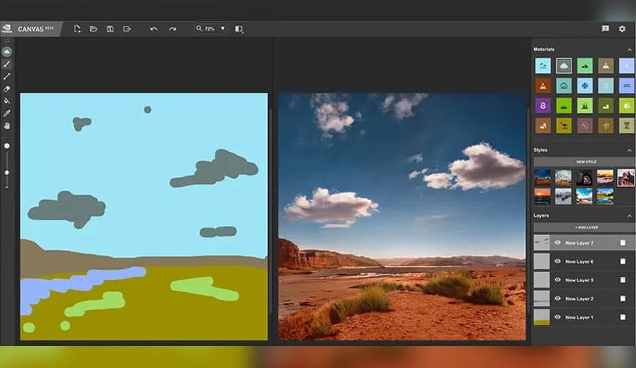Screen dimensions: 636x368
Task: Select the Brush tool
Action: 7,64
